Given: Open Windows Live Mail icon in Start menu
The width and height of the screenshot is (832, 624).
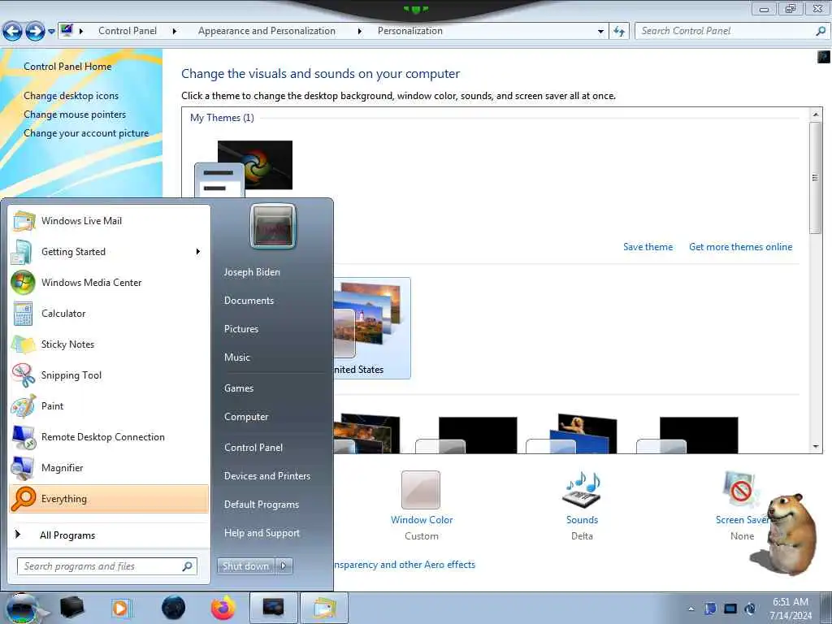Looking at the screenshot, I should pyautogui.click(x=24, y=221).
